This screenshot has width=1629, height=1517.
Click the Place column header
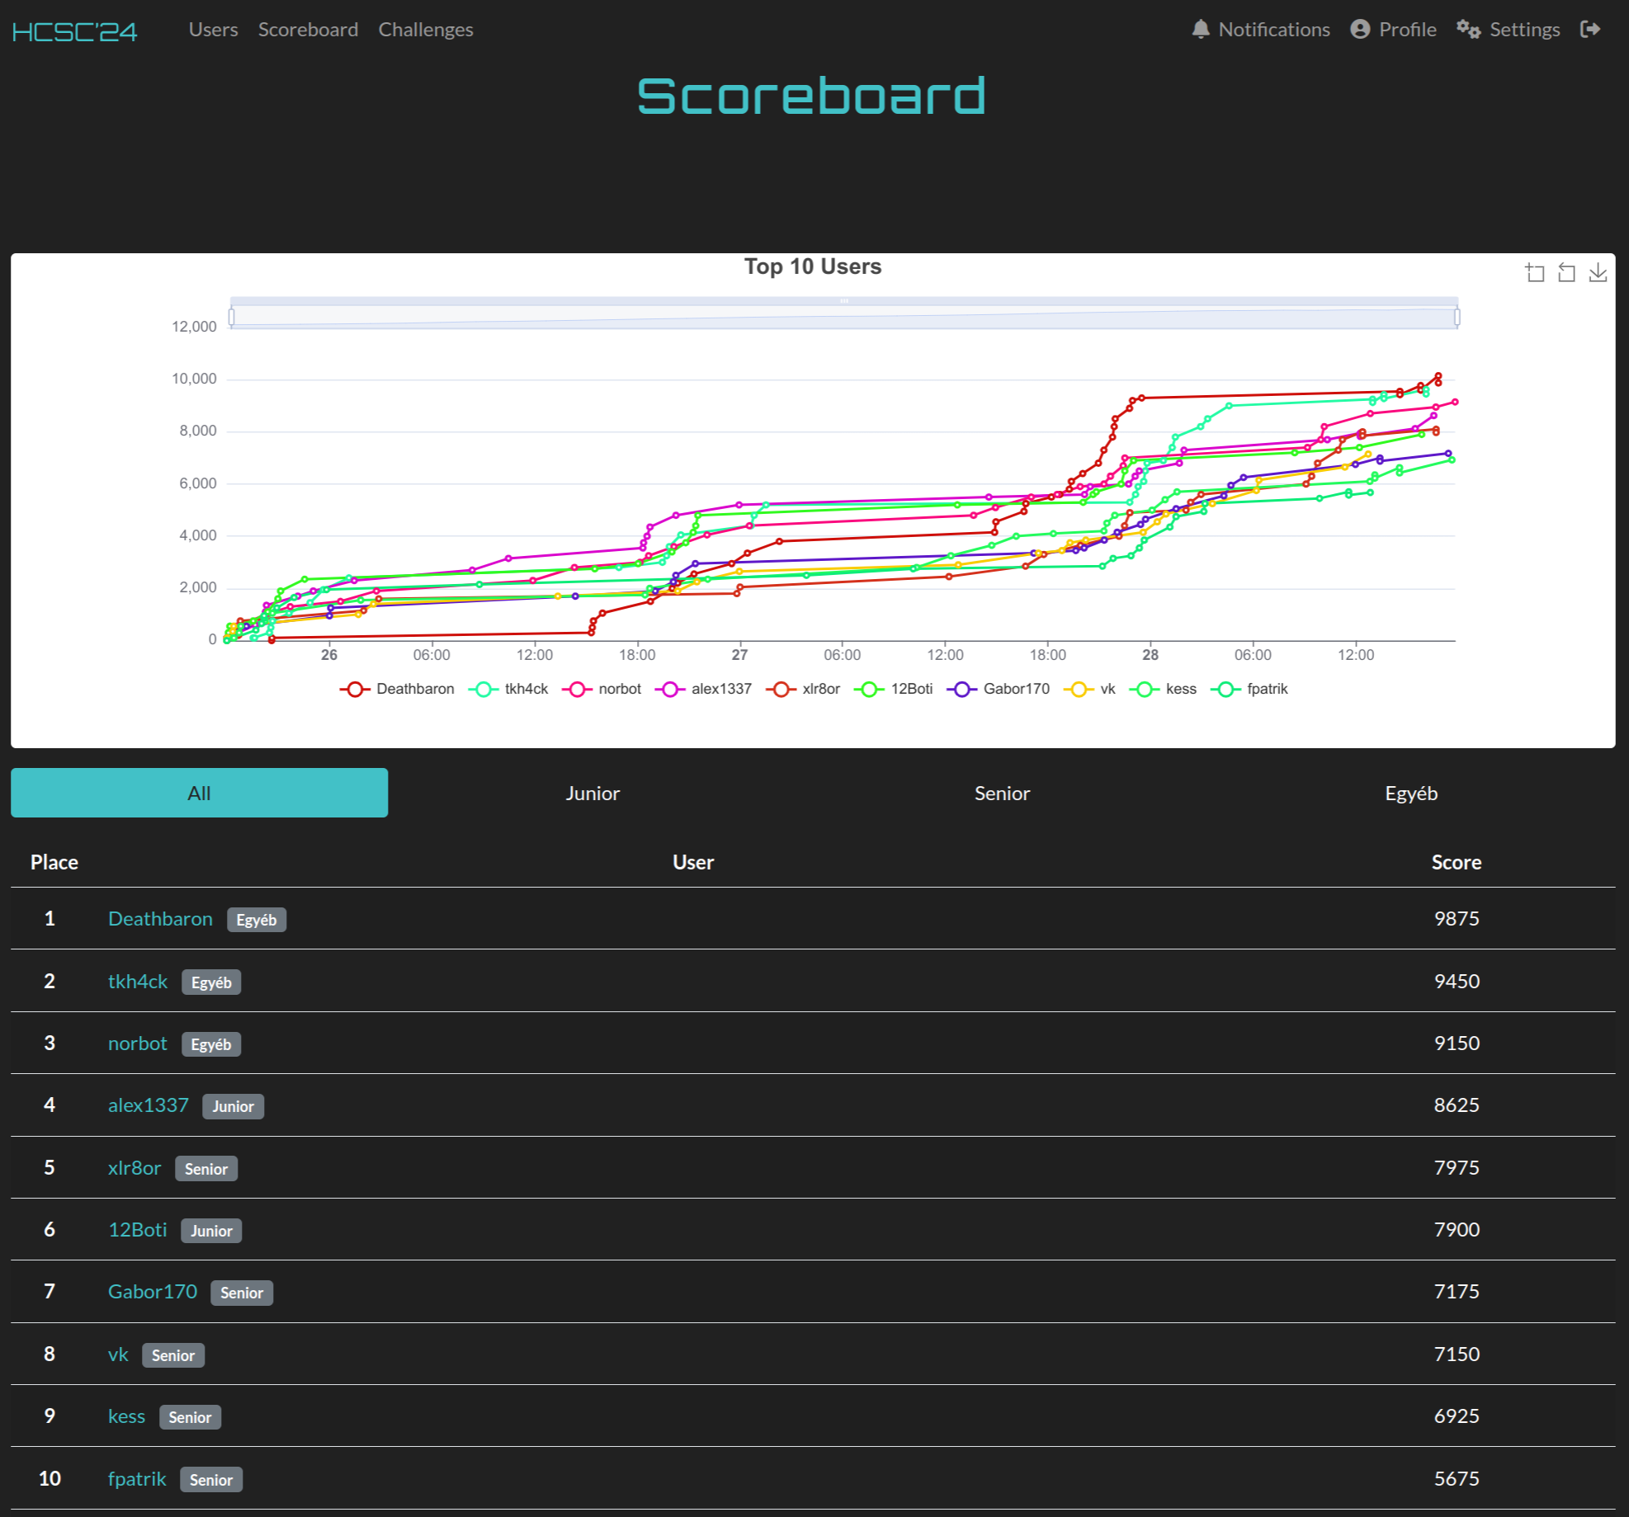tap(54, 862)
